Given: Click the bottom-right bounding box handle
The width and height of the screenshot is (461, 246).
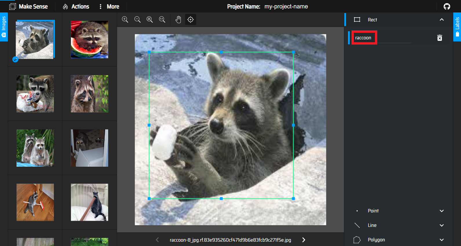Looking at the screenshot, I should [293, 199].
